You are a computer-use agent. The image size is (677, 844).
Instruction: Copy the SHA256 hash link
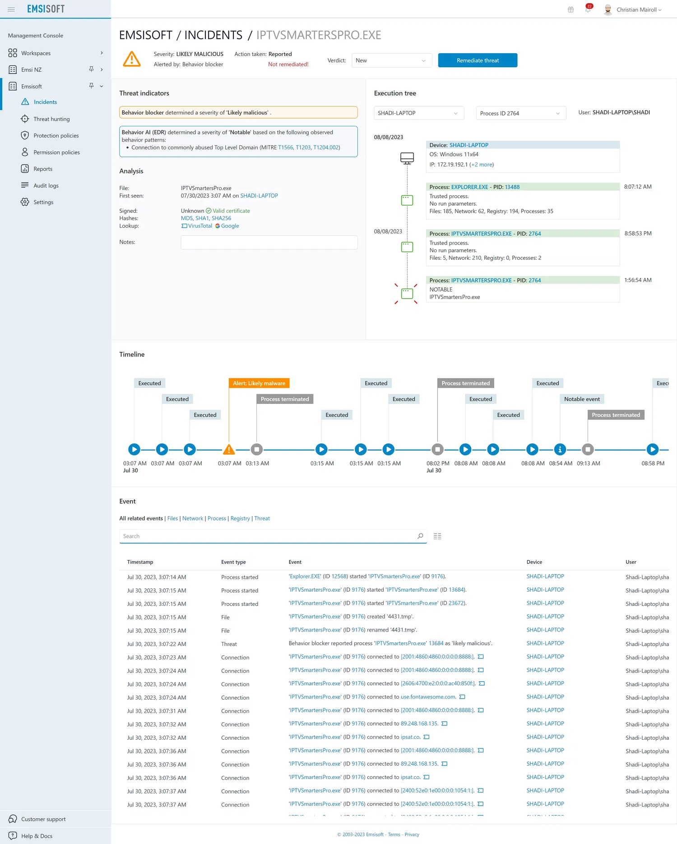[221, 218]
